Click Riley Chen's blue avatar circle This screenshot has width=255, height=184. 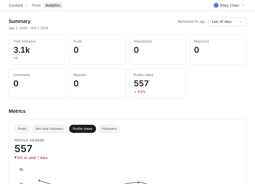[x=216, y=5]
